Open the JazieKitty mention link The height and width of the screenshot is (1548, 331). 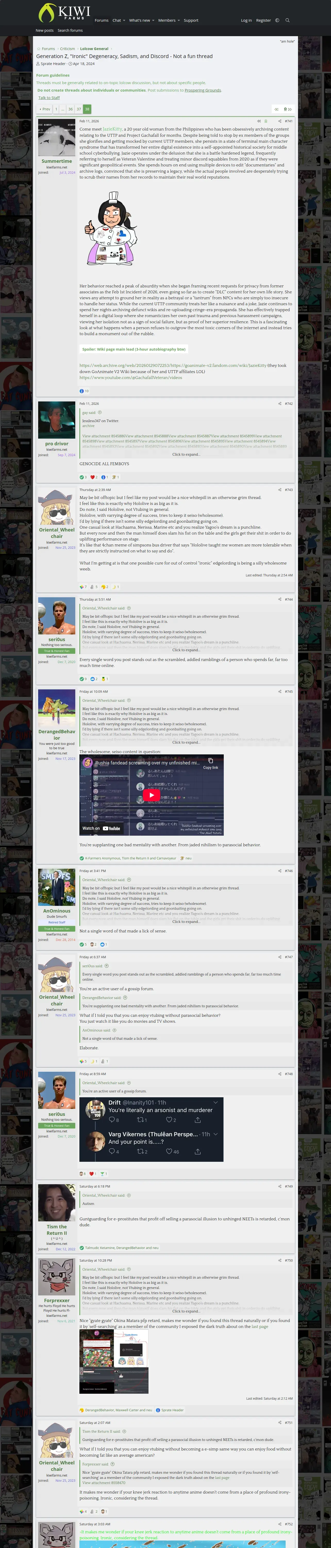pos(112,129)
